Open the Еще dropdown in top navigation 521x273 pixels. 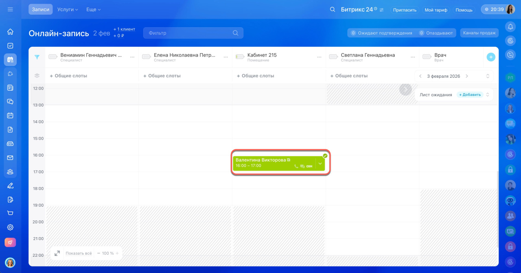click(93, 9)
